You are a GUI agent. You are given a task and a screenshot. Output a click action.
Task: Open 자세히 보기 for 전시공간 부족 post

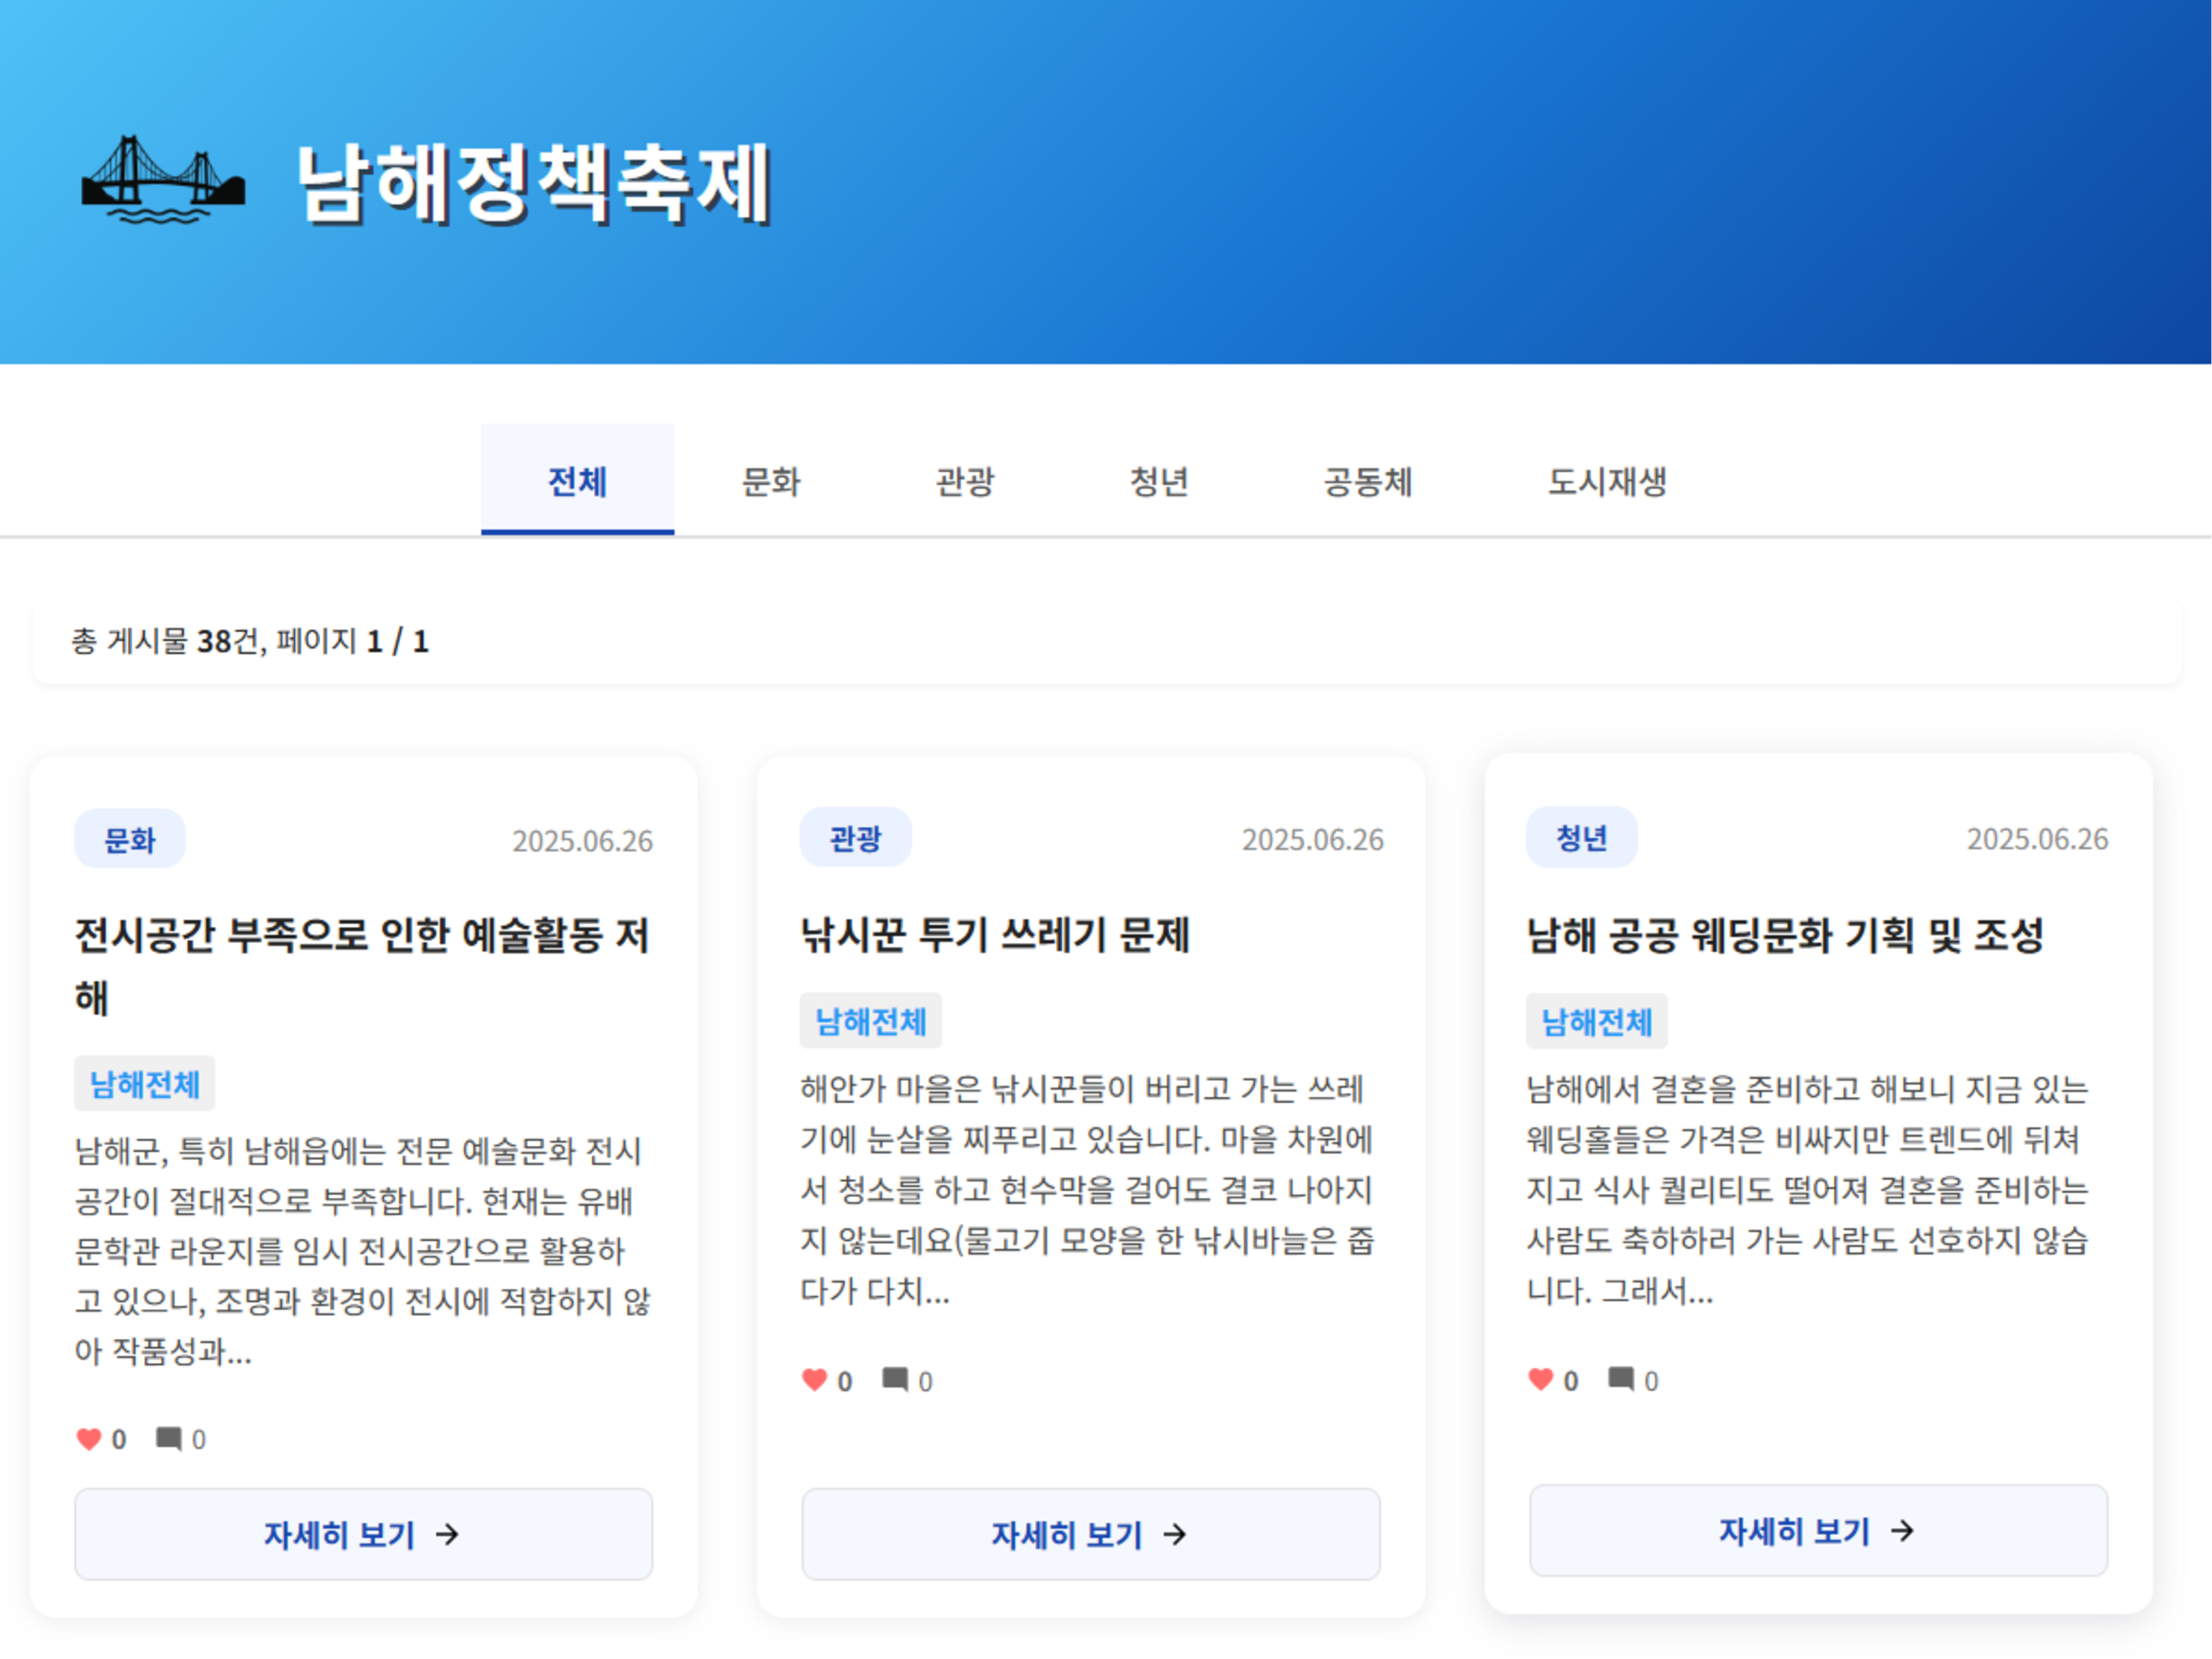tap(364, 1533)
